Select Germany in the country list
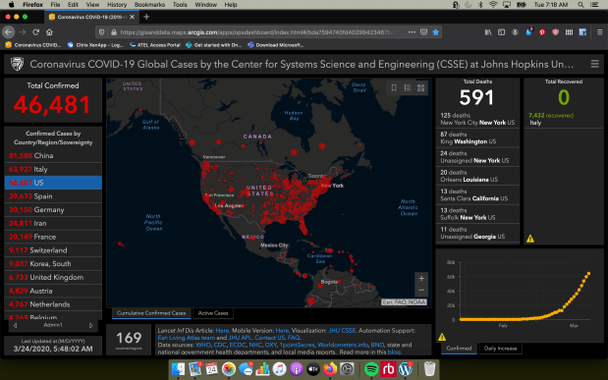608x380 pixels. pos(53,210)
